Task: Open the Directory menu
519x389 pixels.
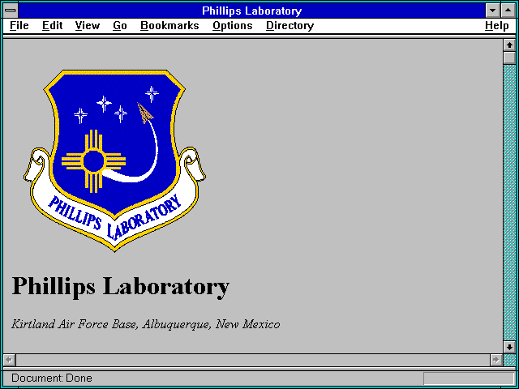Action: (x=290, y=26)
